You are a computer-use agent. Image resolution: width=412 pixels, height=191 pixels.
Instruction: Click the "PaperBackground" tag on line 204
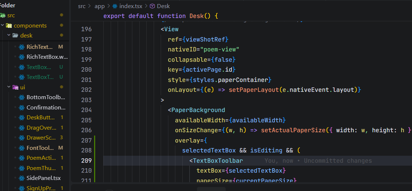click(198, 110)
